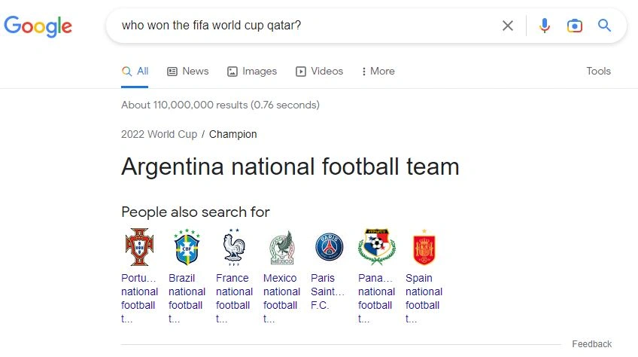Open Google Lens camera search
The image size is (638, 357).
(575, 26)
